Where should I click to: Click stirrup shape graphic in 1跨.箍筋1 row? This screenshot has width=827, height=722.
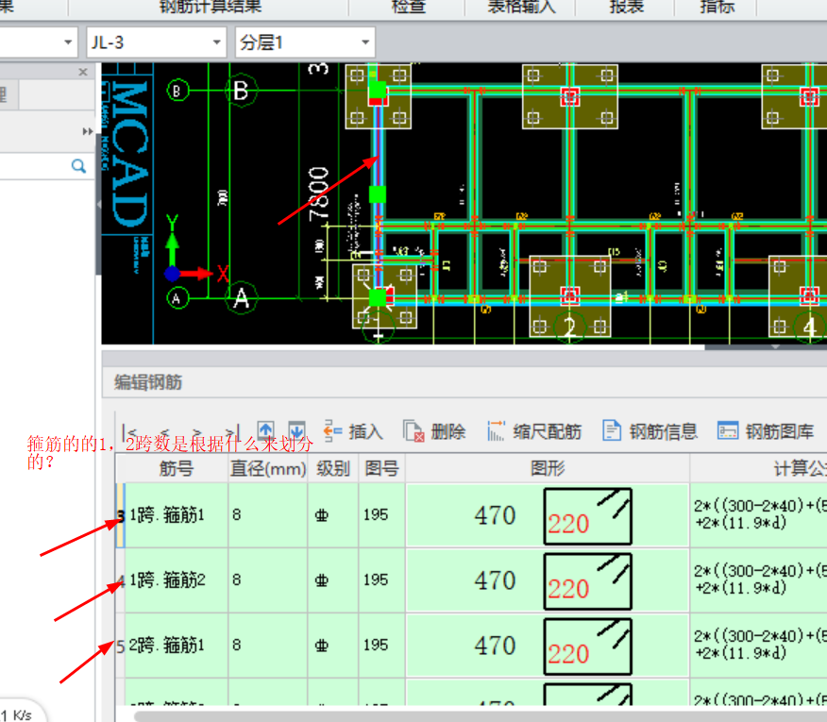(x=588, y=516)
